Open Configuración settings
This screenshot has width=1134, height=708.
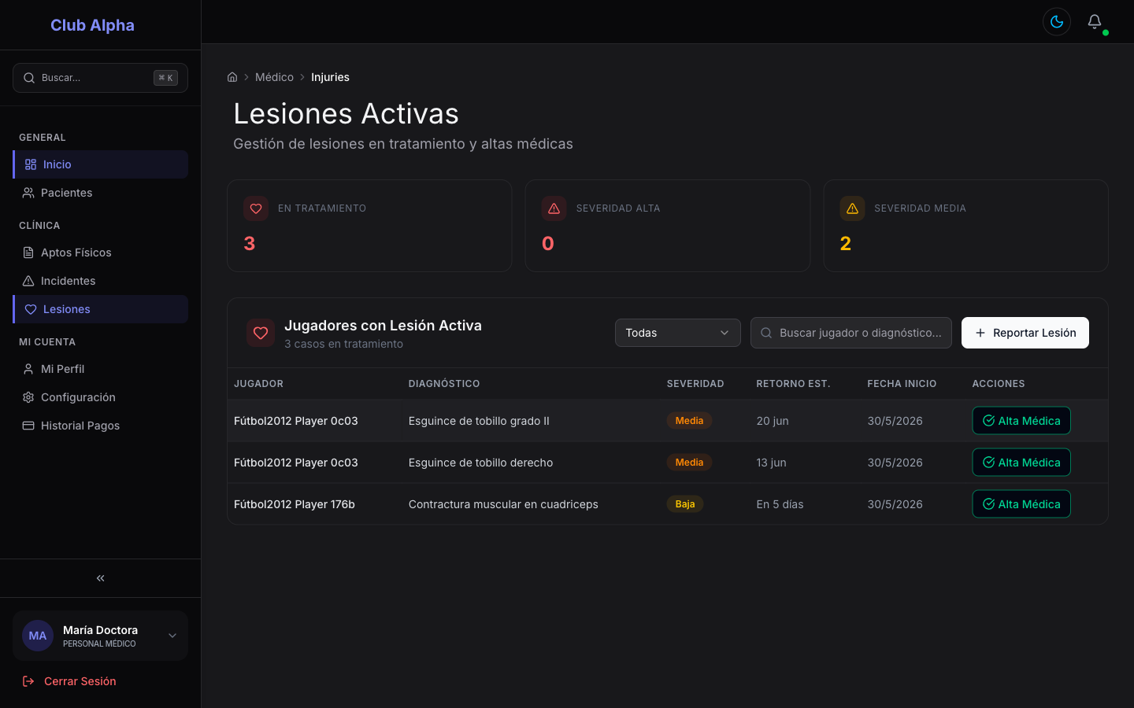[x=100, y=397]
